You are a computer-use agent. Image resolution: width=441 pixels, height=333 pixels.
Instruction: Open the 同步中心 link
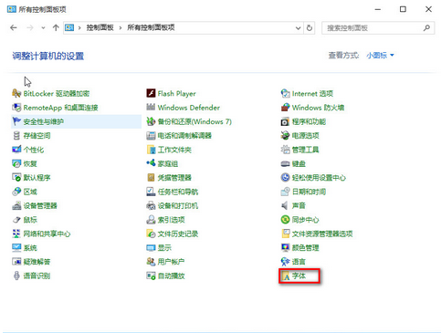tap(306, 220)
